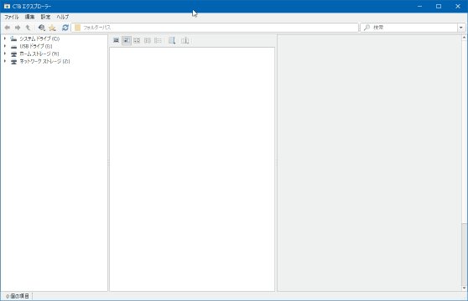The width and height of the screenshot is (468, 301).
Task: Expand the USBドライブ (E:) tree node
Action: pos(5,46)
